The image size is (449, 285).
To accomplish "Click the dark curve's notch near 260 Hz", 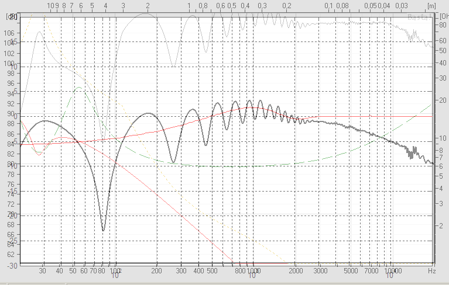I will pos(173,162).
